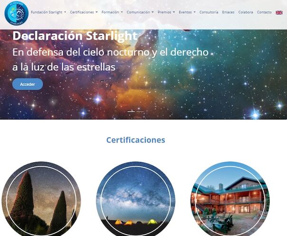
Task: Click the Fundación Starlight round logo
Action: (17, 13)
